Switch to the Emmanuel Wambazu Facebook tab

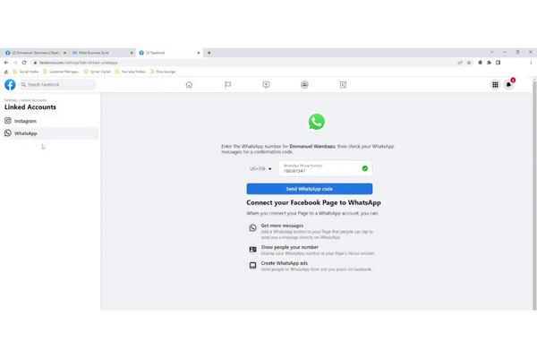(x=36, y=53)
